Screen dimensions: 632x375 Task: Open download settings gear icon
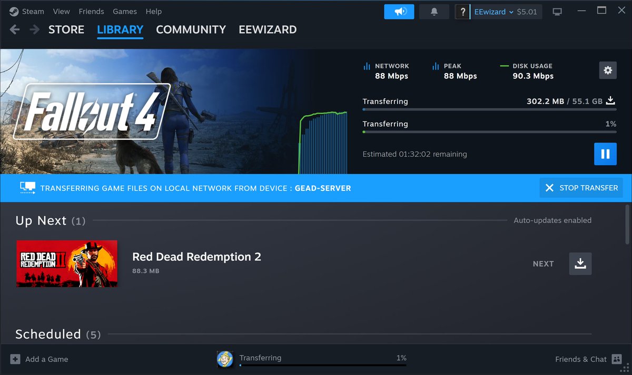(x=608, y=70)
